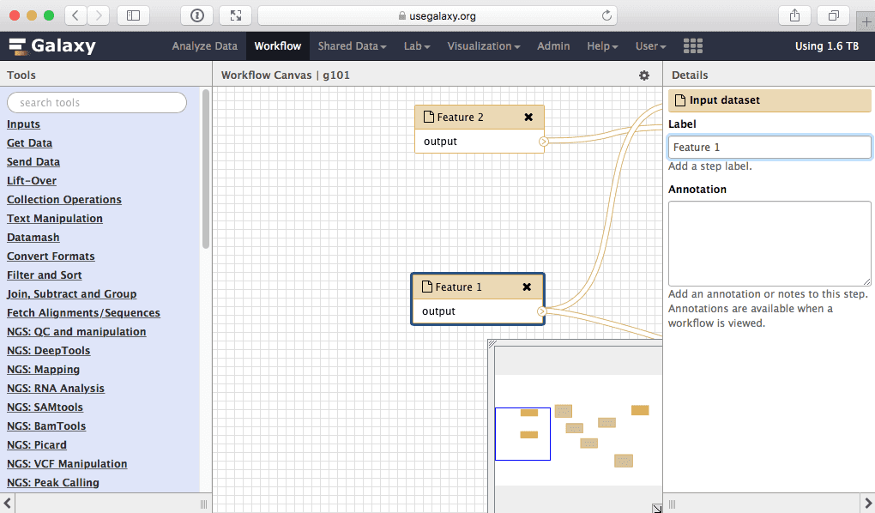Toggle Safari sidebar view
The image size is (875, 513).
[132, 15]
